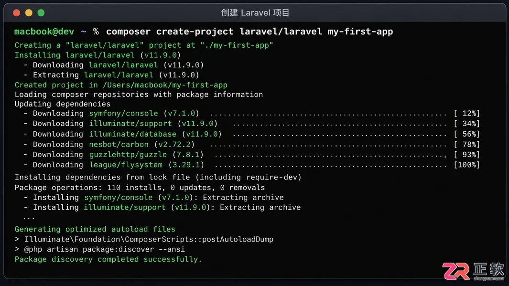Click the 'macbook@dev' prompt text
509x286 pixels.
point(44,32)
